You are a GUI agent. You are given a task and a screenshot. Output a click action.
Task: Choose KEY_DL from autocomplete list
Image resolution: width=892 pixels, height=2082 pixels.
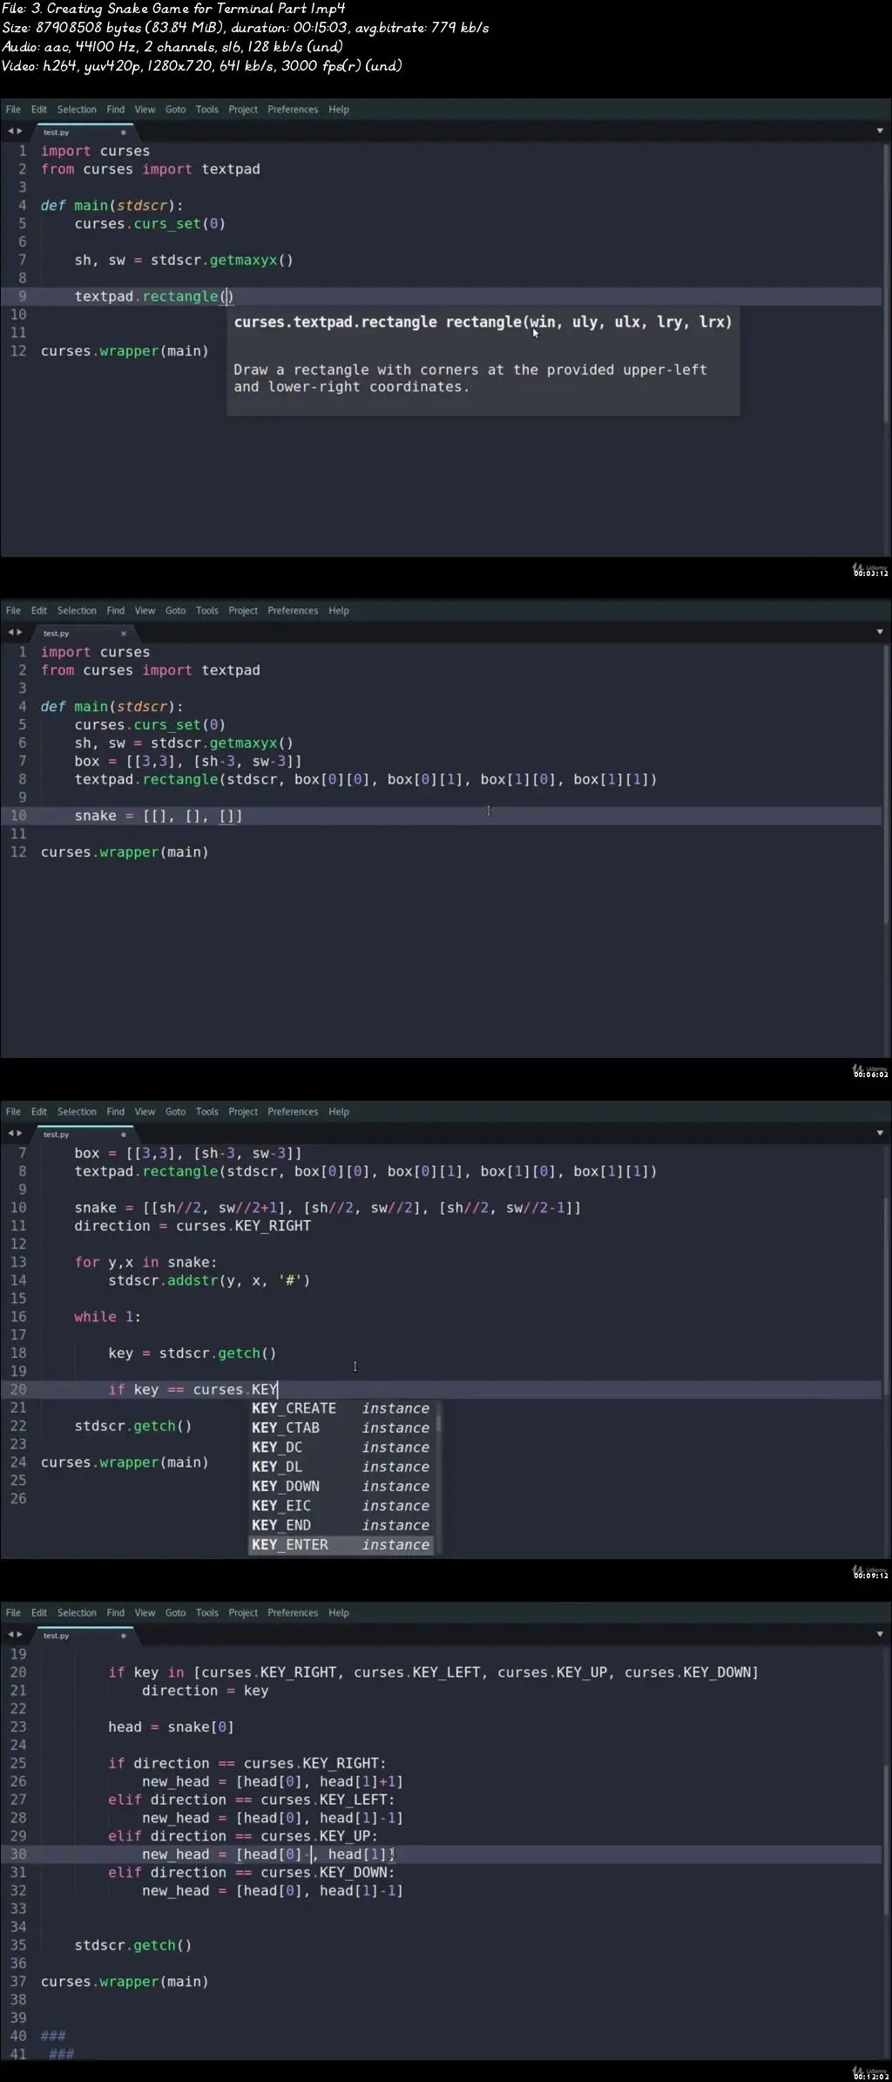(341, 1467)
